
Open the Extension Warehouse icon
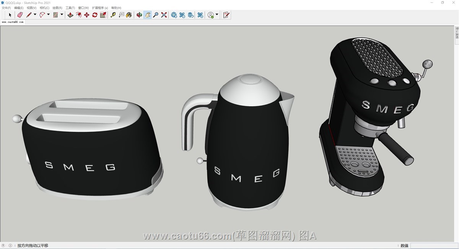pos(182,15)
